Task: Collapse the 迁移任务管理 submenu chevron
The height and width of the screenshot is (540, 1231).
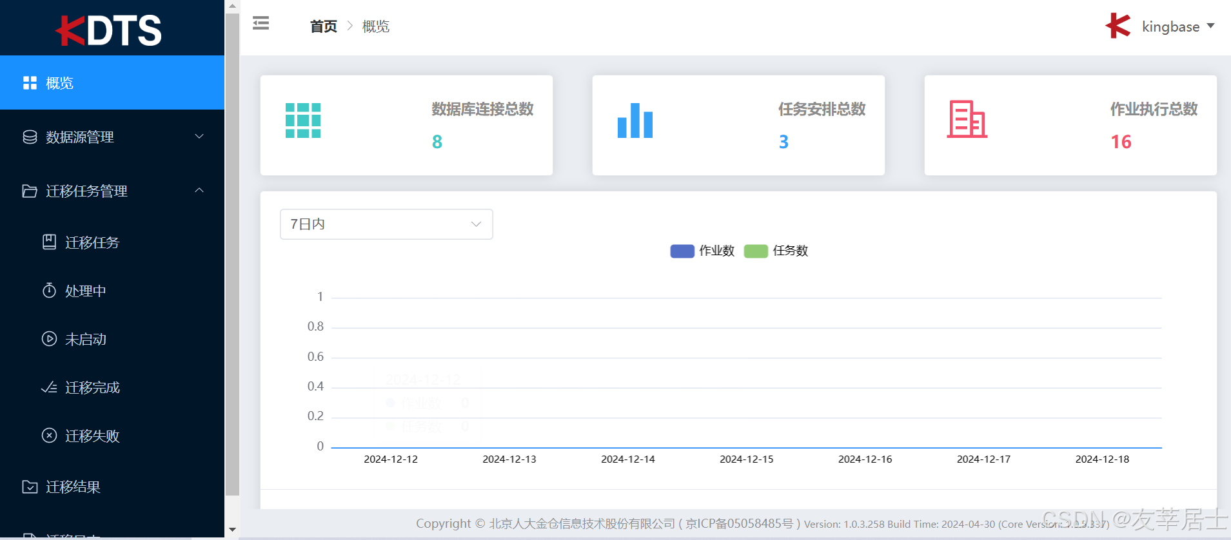Action: [199, 191]
